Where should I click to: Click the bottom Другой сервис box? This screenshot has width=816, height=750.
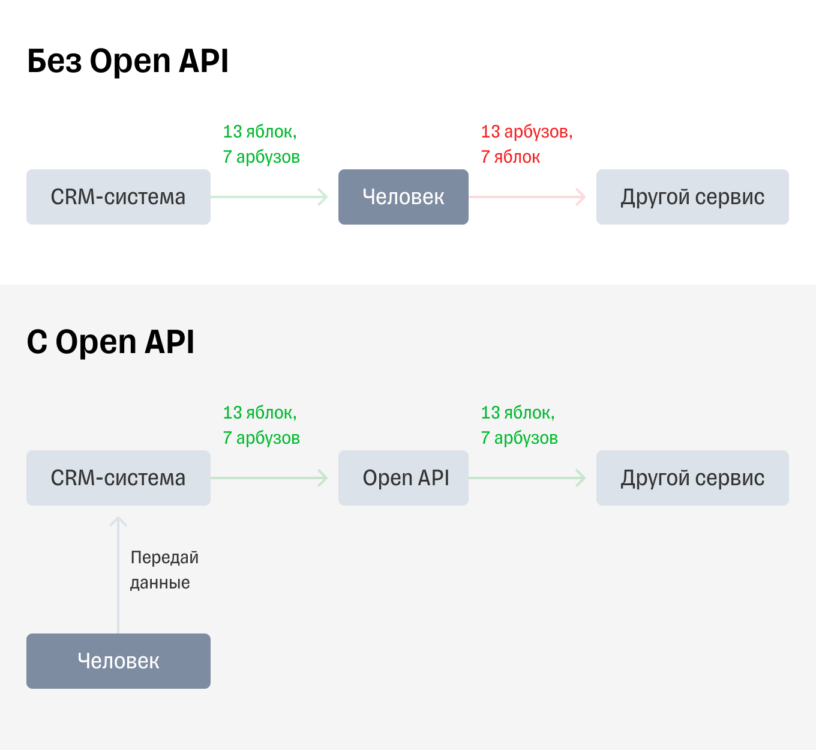tap(692, 478)
